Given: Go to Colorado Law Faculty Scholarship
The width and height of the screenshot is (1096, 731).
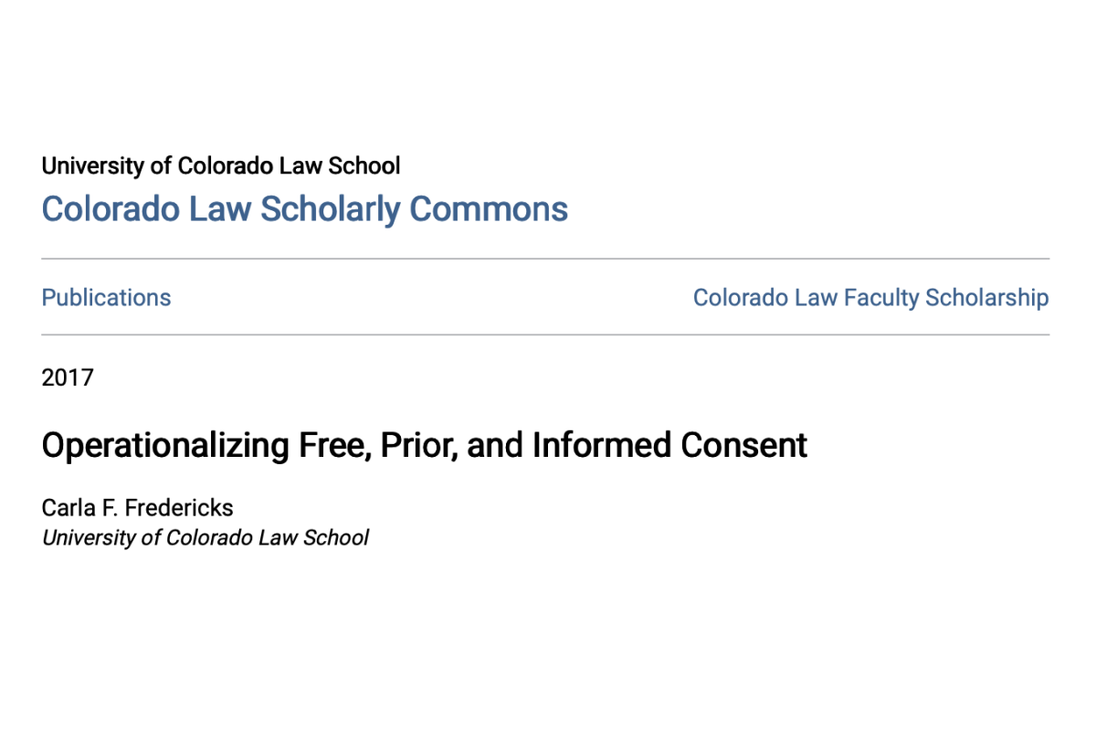Looking at the screenshot, I should pyautogui.click(x=870, y=298).
